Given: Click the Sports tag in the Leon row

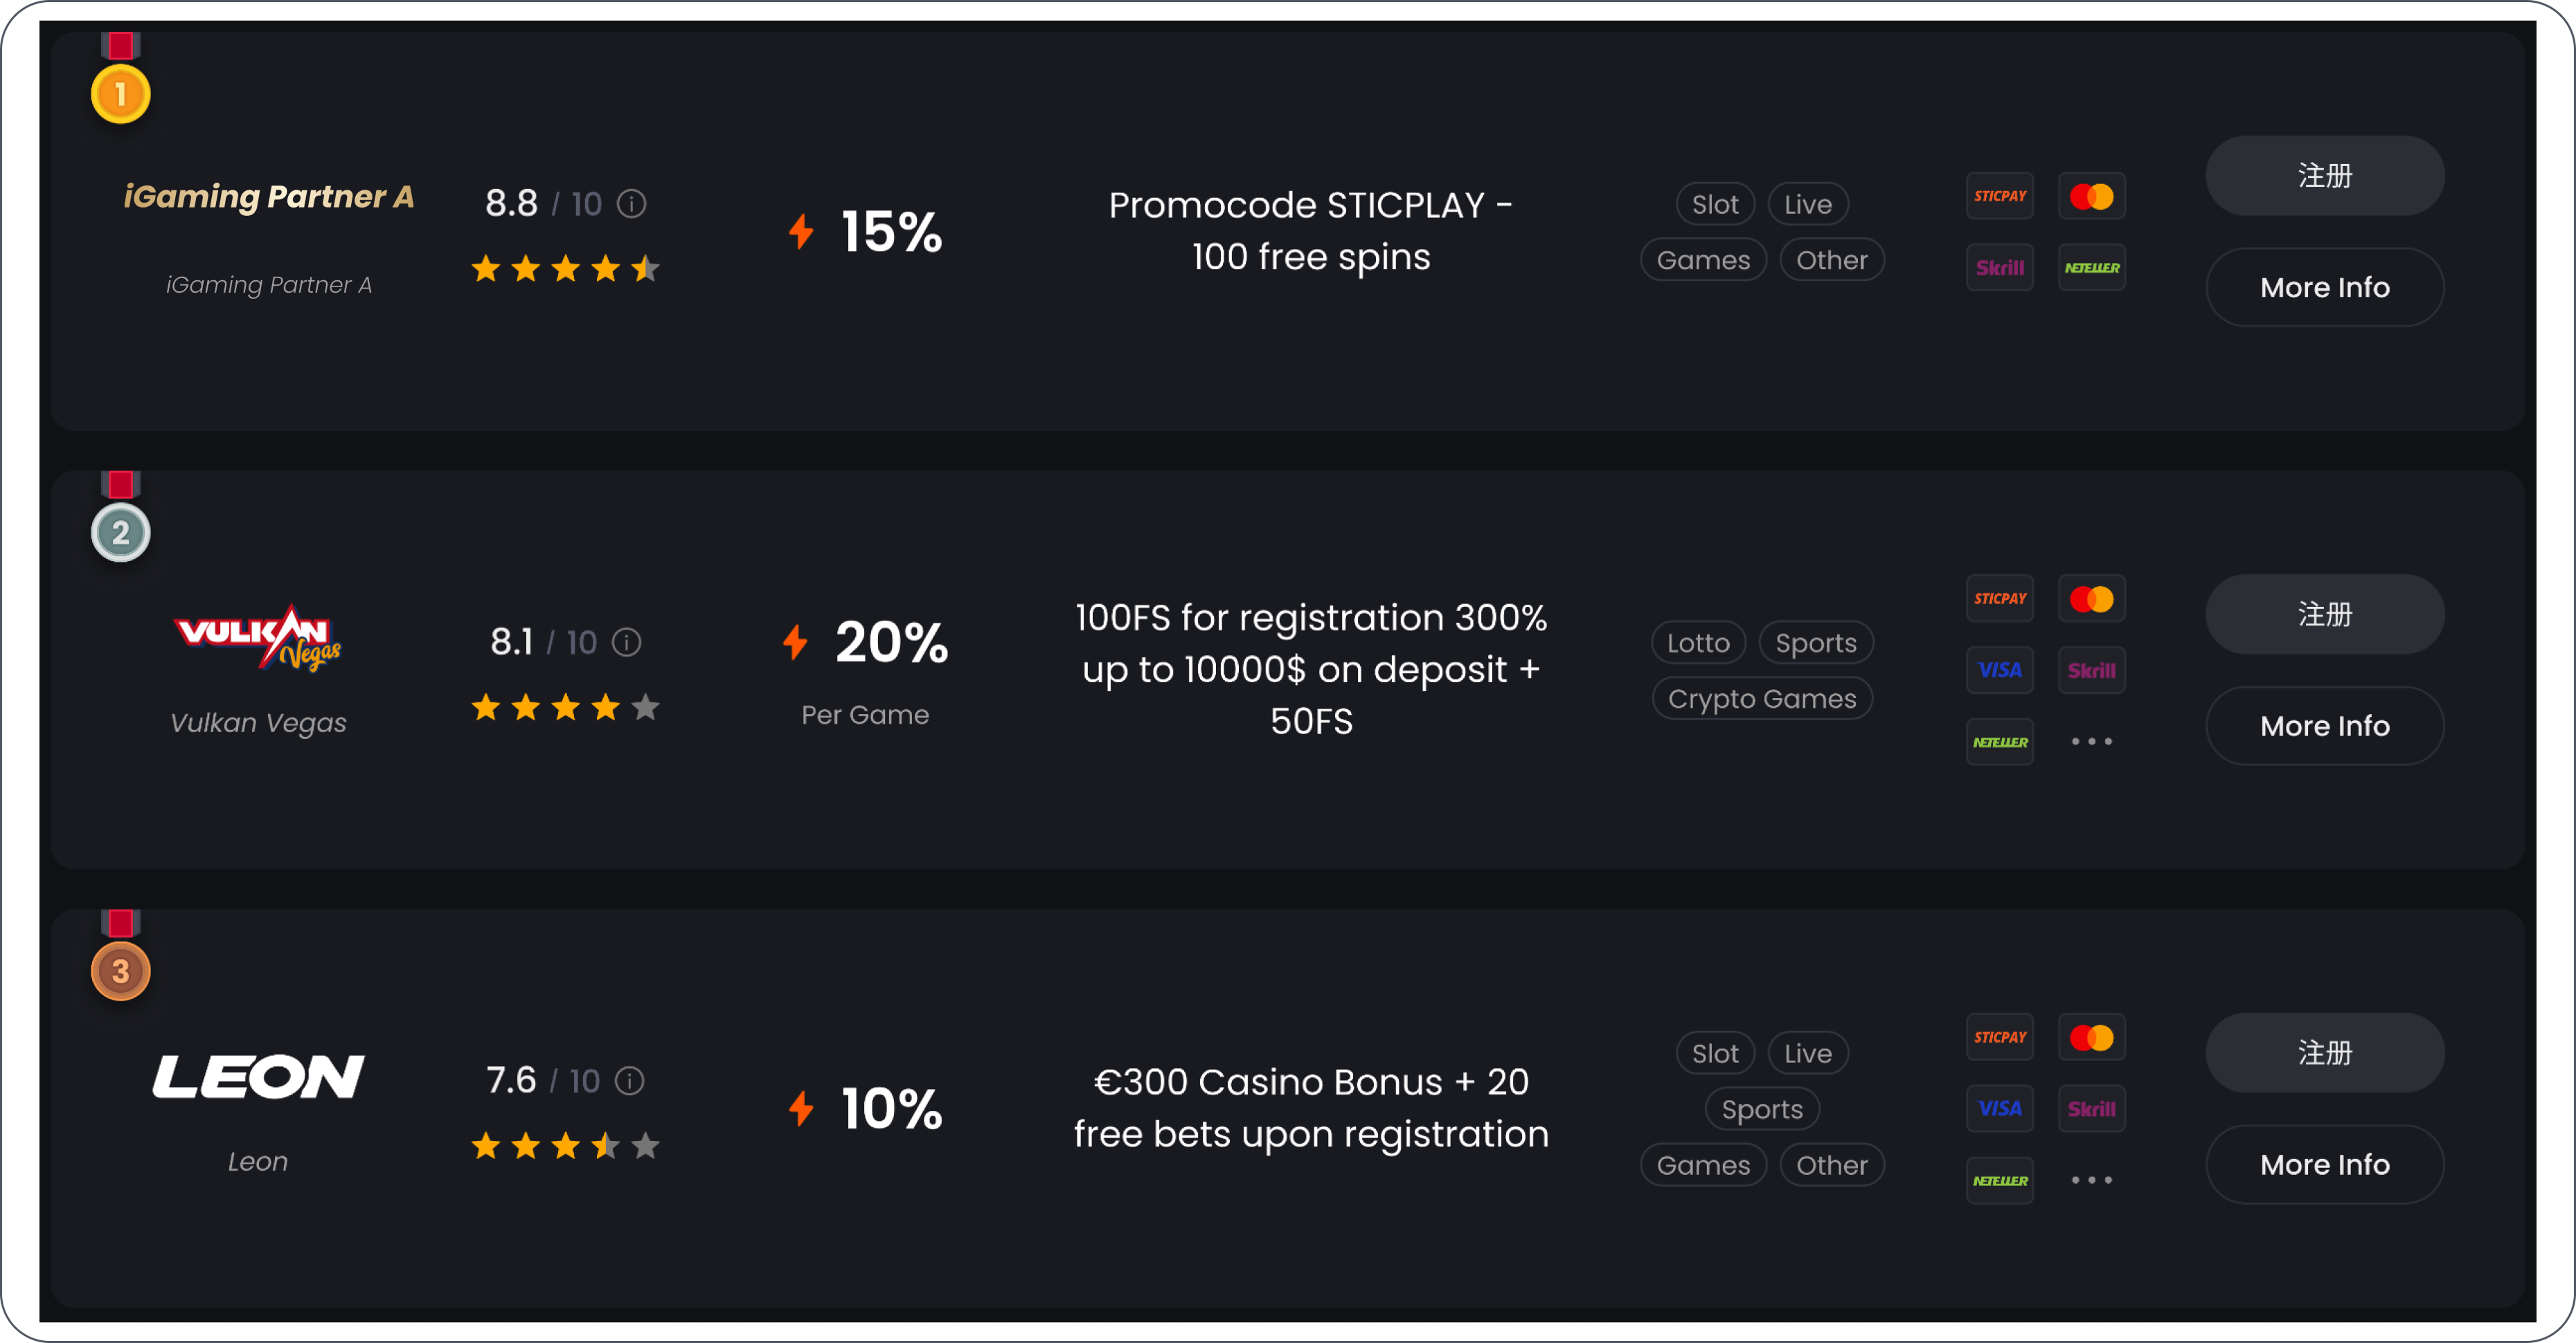Looking at the screenshot, I should point(1762,1109).
